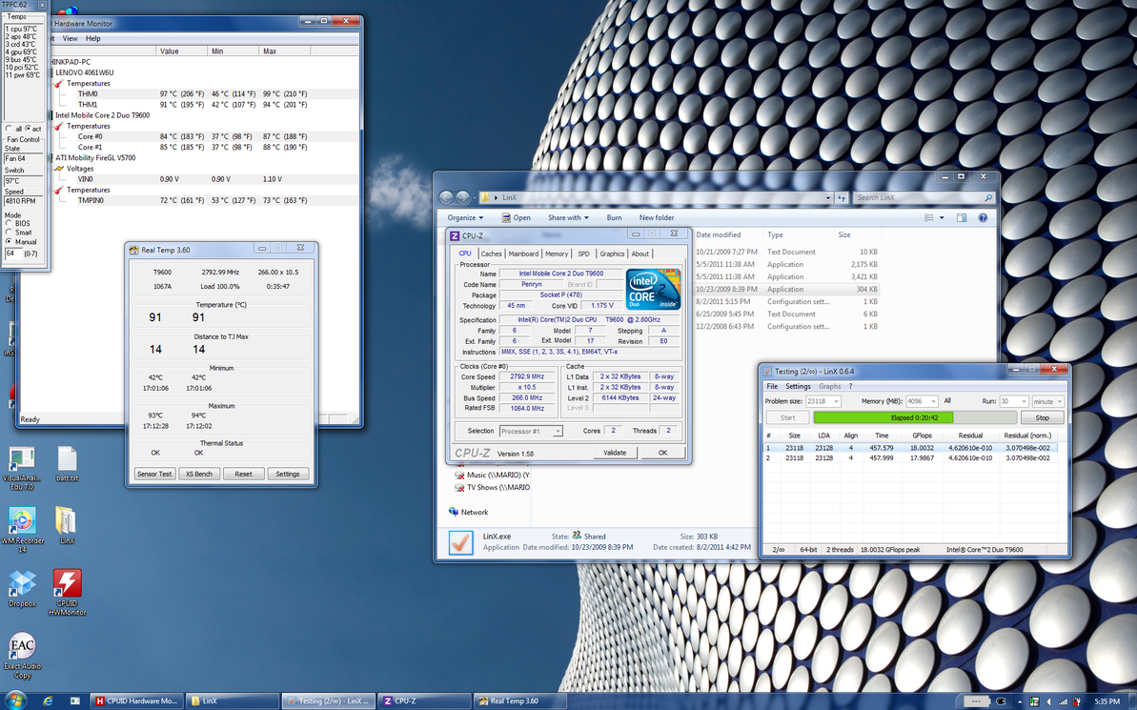Viewport: 1137px width, 710px height.
Task: Click the TPFC manual fan level field
Action: point(13,254)
